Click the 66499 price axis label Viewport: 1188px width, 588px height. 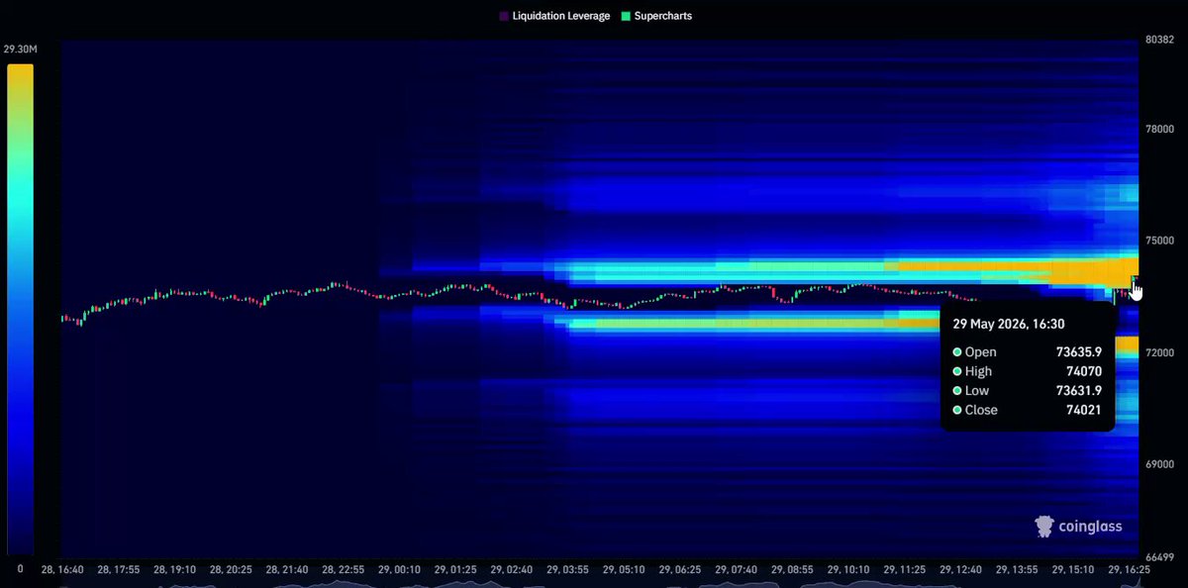pyautogui.click(x=1158, y=557)
